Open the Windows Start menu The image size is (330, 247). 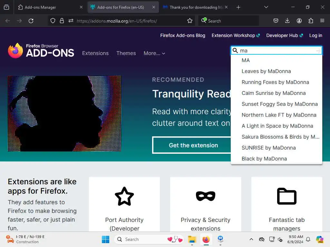pos(105,239)
